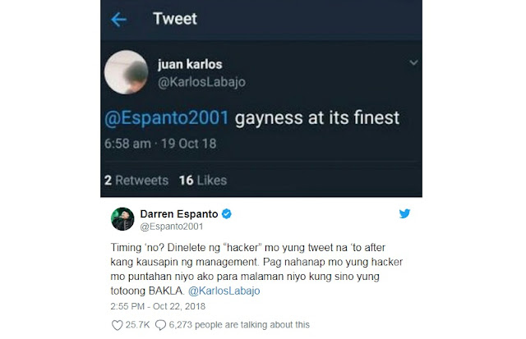Click the @KarlosLabajo mention in the reply

(224, 291)
